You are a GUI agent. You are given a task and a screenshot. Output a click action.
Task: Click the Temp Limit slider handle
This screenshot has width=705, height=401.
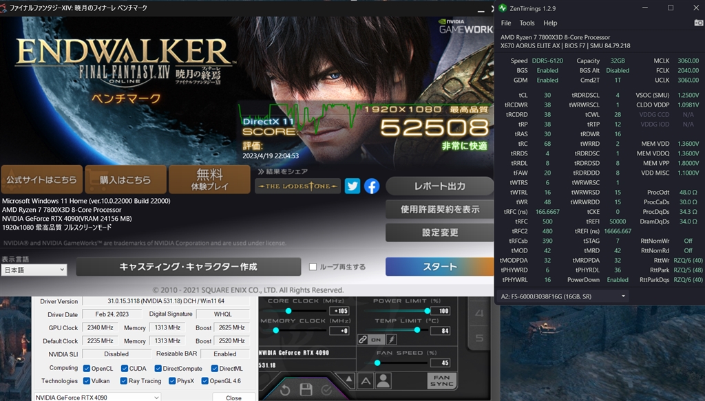417,330
